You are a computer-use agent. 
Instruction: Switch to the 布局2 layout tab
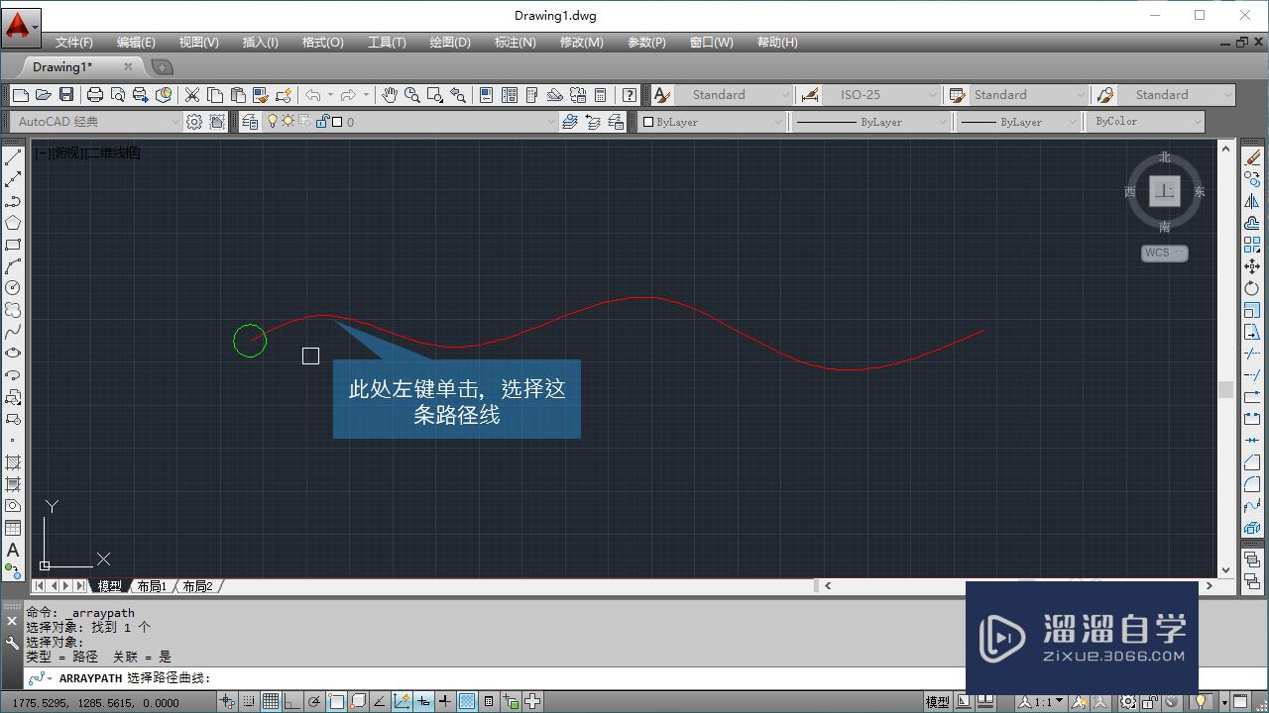pyautogui.click(x=197, y=586)
